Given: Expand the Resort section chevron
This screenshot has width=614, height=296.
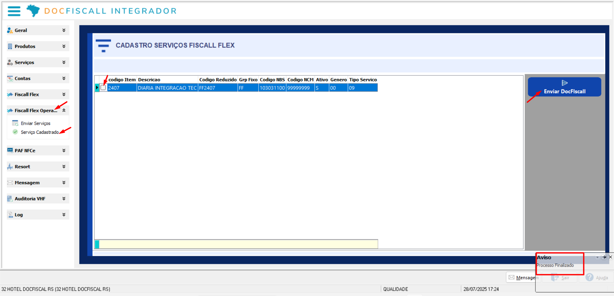Looking at the screenshot, I should click(x=64, y=166).
